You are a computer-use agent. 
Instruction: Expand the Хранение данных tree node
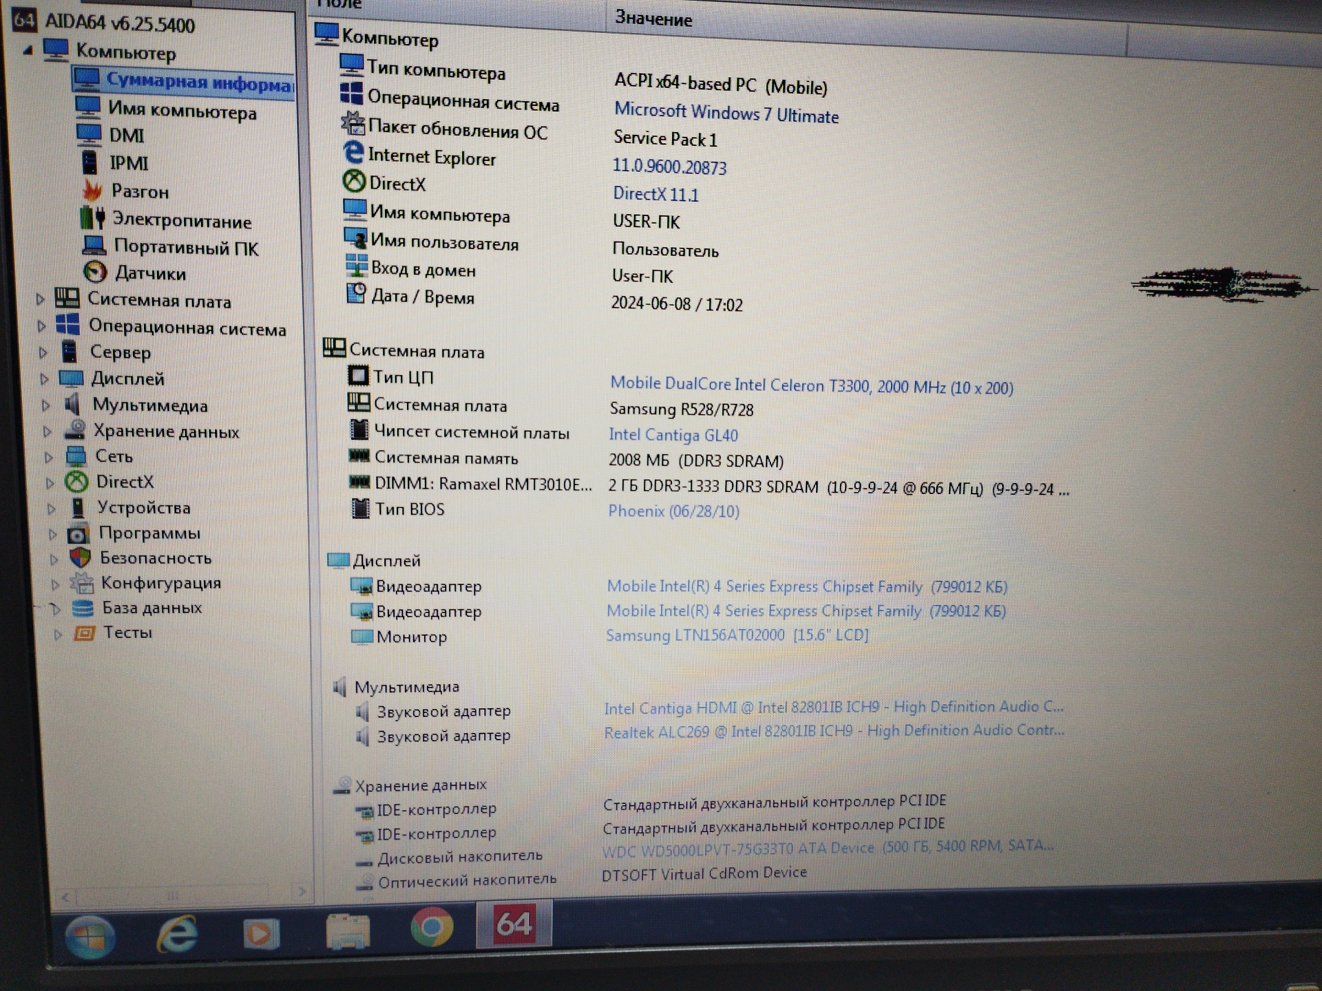tap(47, 431)
